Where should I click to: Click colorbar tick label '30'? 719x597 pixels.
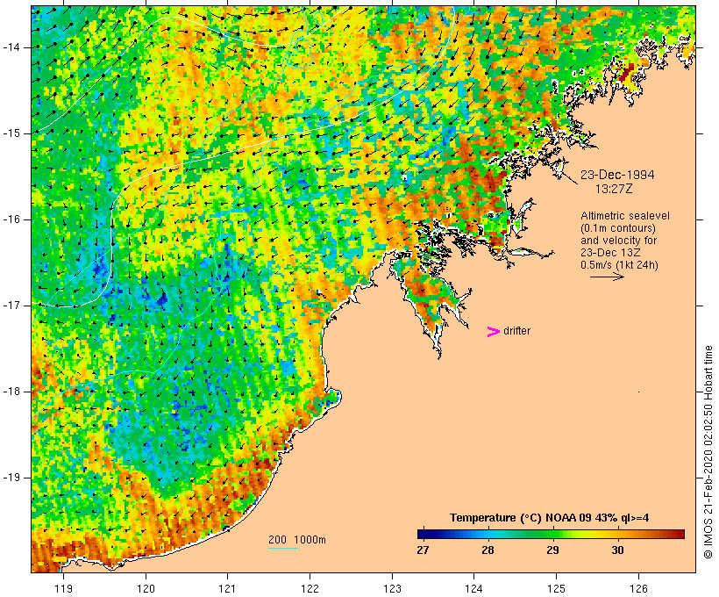tap(617, 550)
